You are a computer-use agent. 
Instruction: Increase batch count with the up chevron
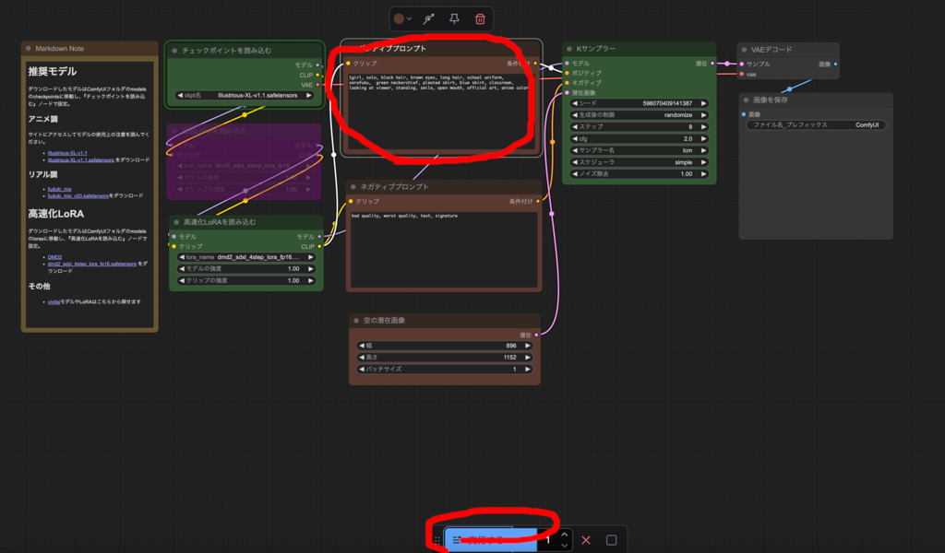tap(564, 535)
